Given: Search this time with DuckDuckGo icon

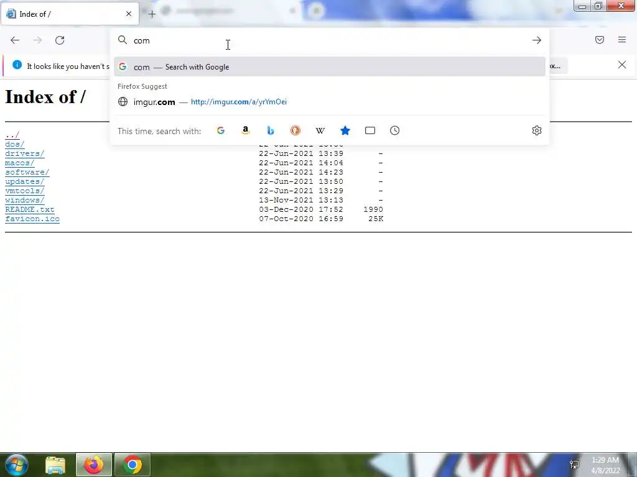Looking at the screenshot, I should point(295,130).
